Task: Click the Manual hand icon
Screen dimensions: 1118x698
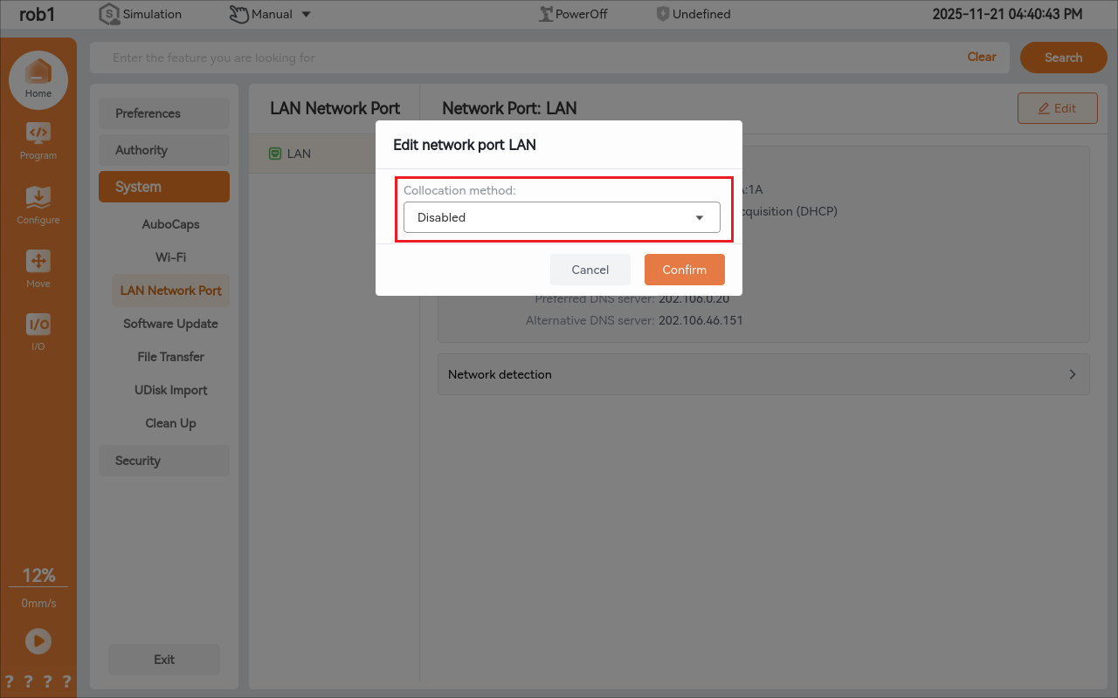Action: (x=237, y=13)
